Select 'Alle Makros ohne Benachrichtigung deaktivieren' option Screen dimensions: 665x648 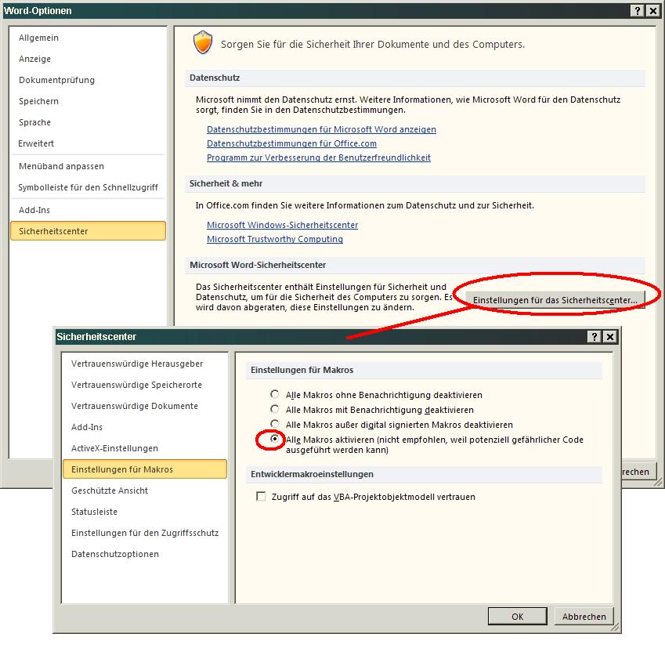click(274, 395)
